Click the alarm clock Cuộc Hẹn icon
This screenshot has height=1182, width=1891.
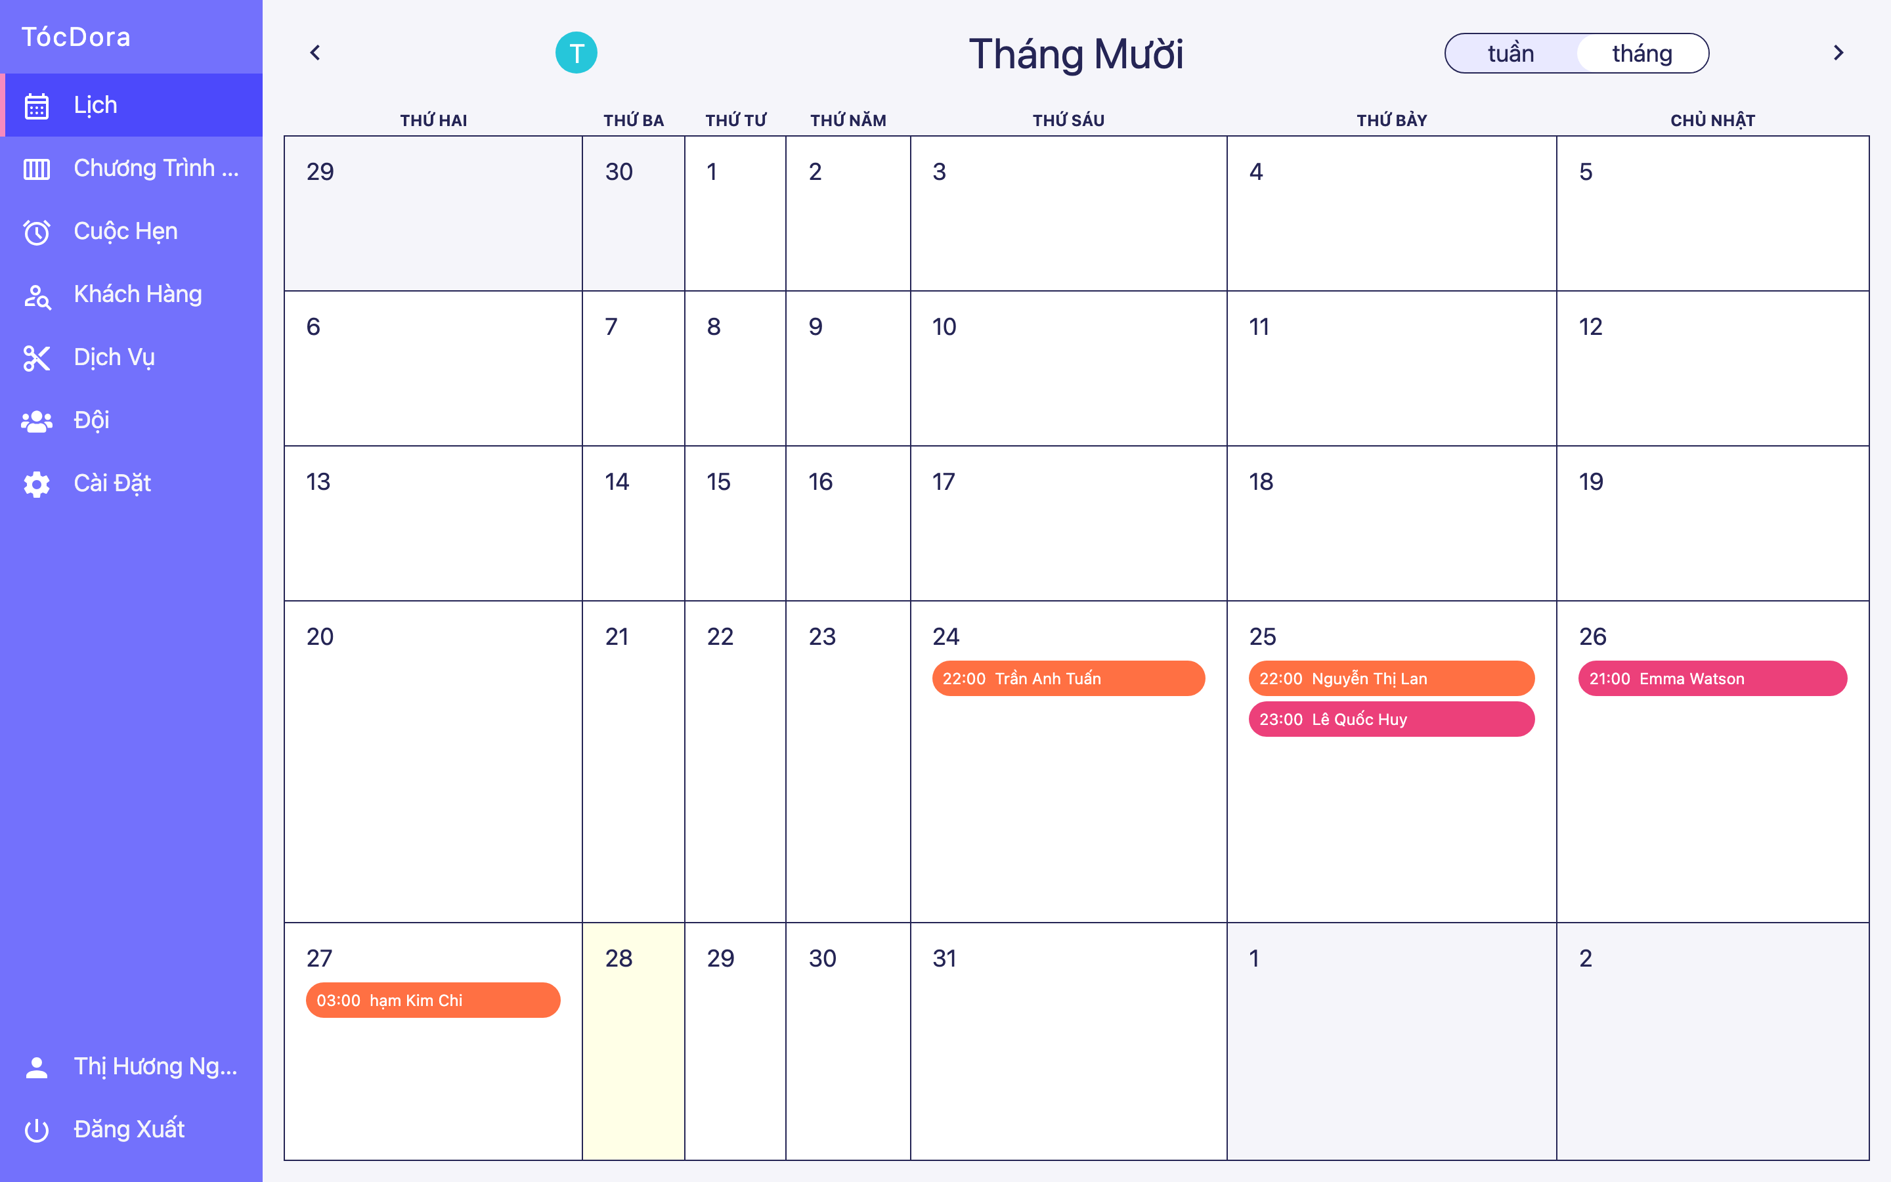point(37,232)
